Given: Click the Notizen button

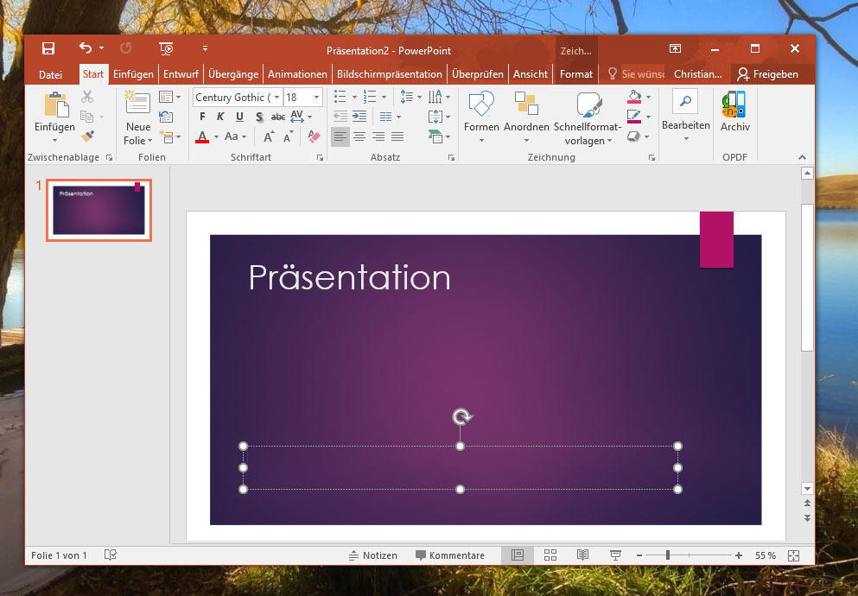Looking at the screenshot, I should pos(372,555).
